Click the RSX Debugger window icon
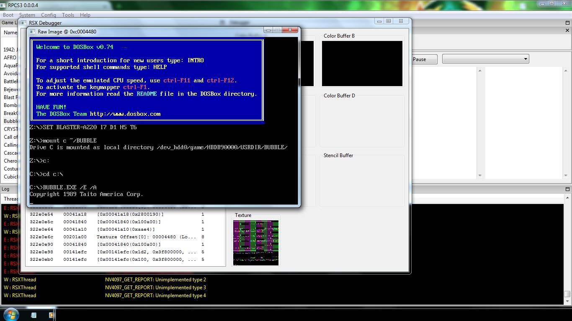 [23, 23]
